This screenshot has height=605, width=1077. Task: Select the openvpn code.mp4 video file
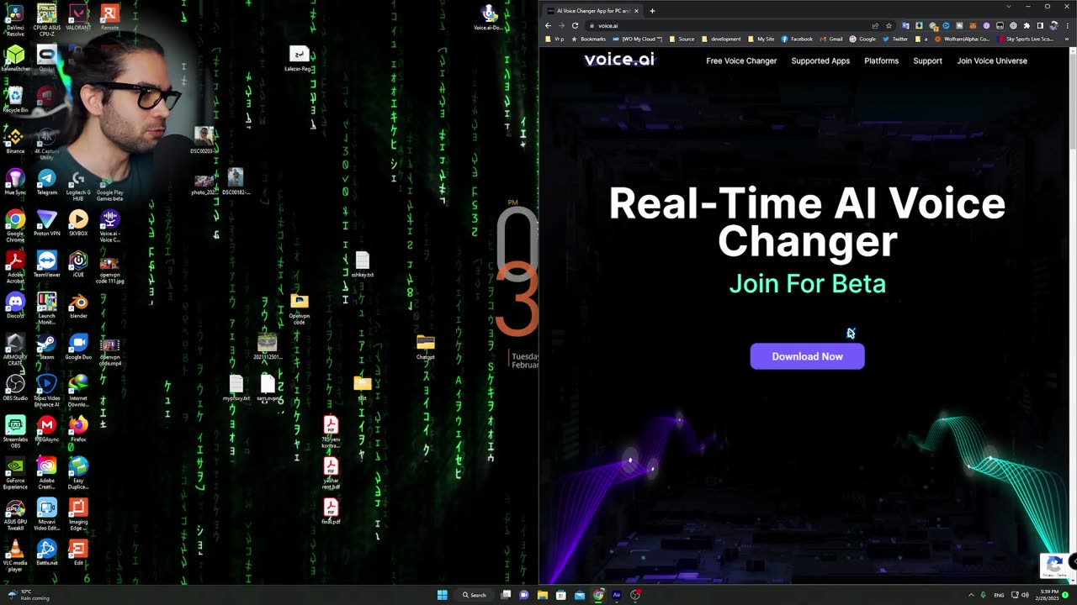(x=109, y=352)
